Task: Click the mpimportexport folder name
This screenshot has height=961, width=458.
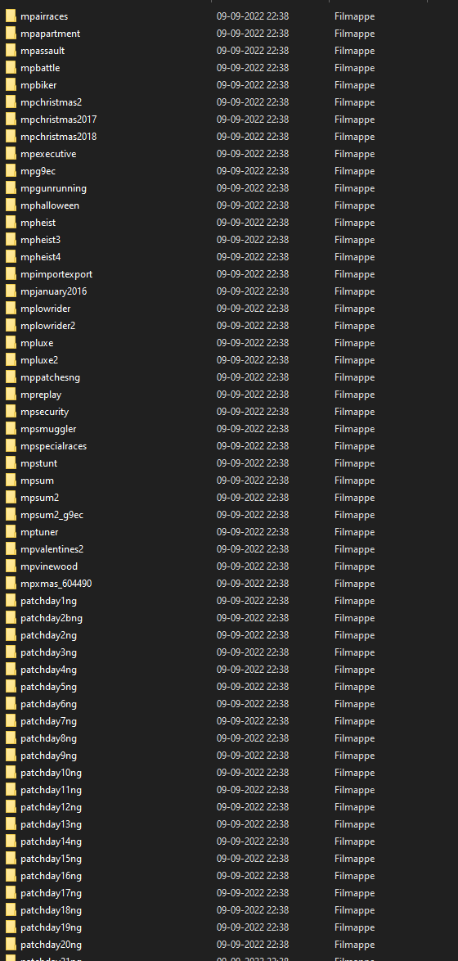Action: pos(56,274)
